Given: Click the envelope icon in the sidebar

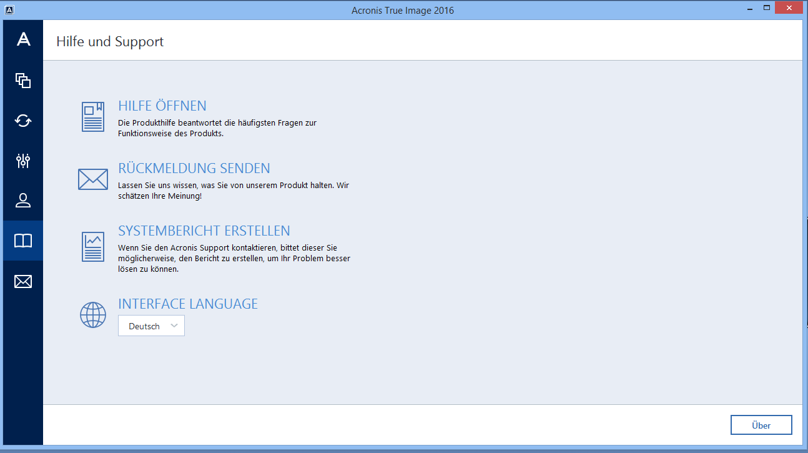Looking at the screenshot, I should (x=23, y=282).
